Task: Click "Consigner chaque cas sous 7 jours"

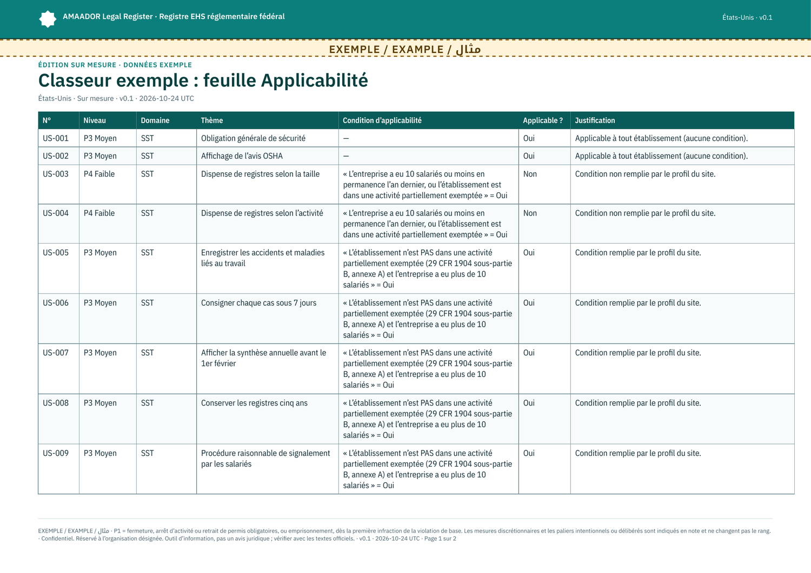Action: pyautogui.click(x=259, y=303)
